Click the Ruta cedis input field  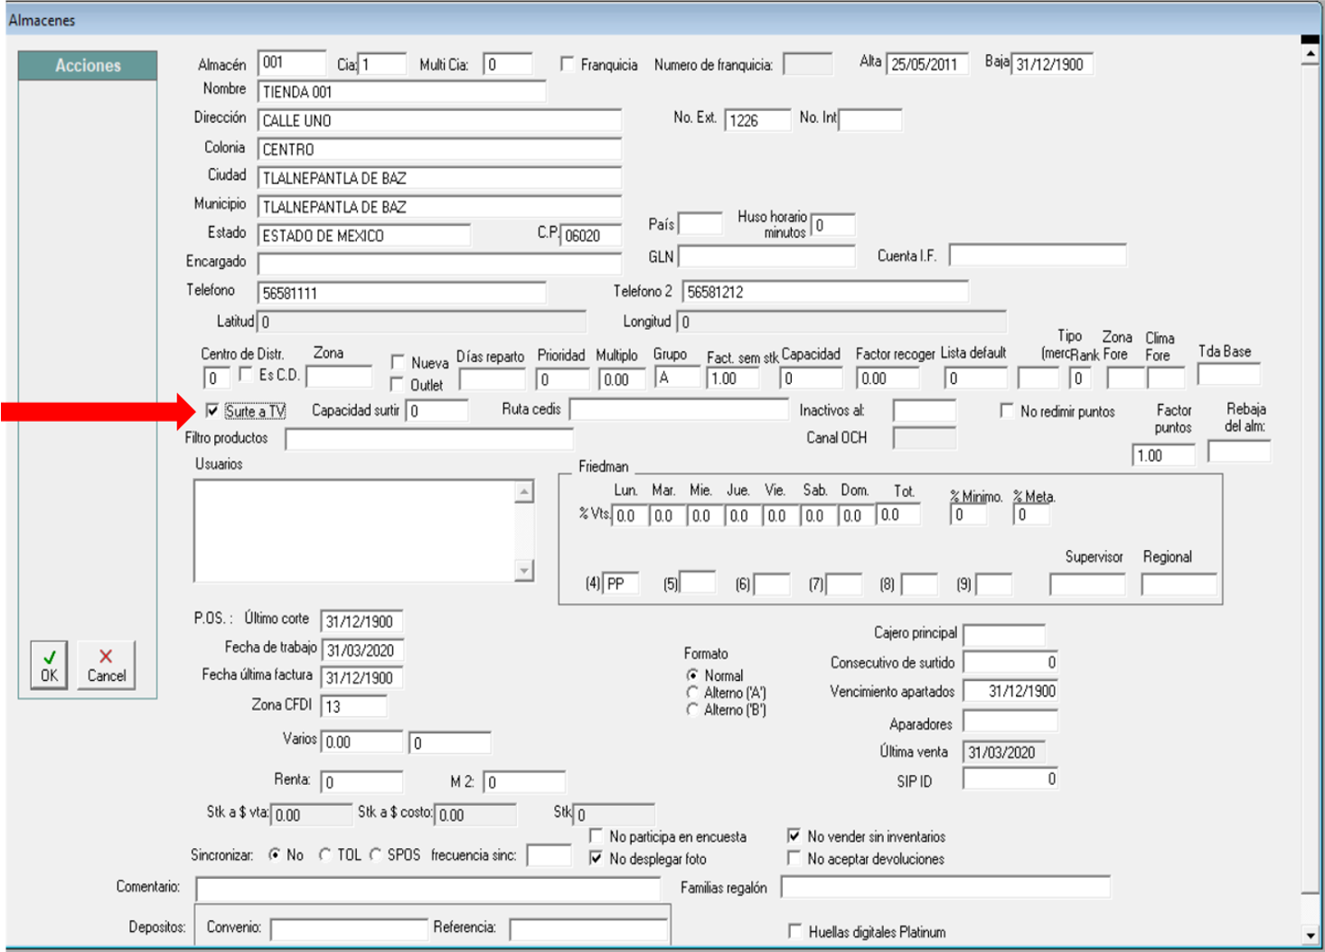coord(679,409)
